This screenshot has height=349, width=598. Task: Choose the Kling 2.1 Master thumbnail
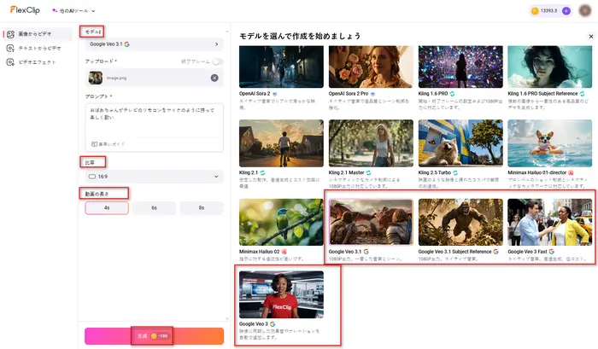pos(371,143)
